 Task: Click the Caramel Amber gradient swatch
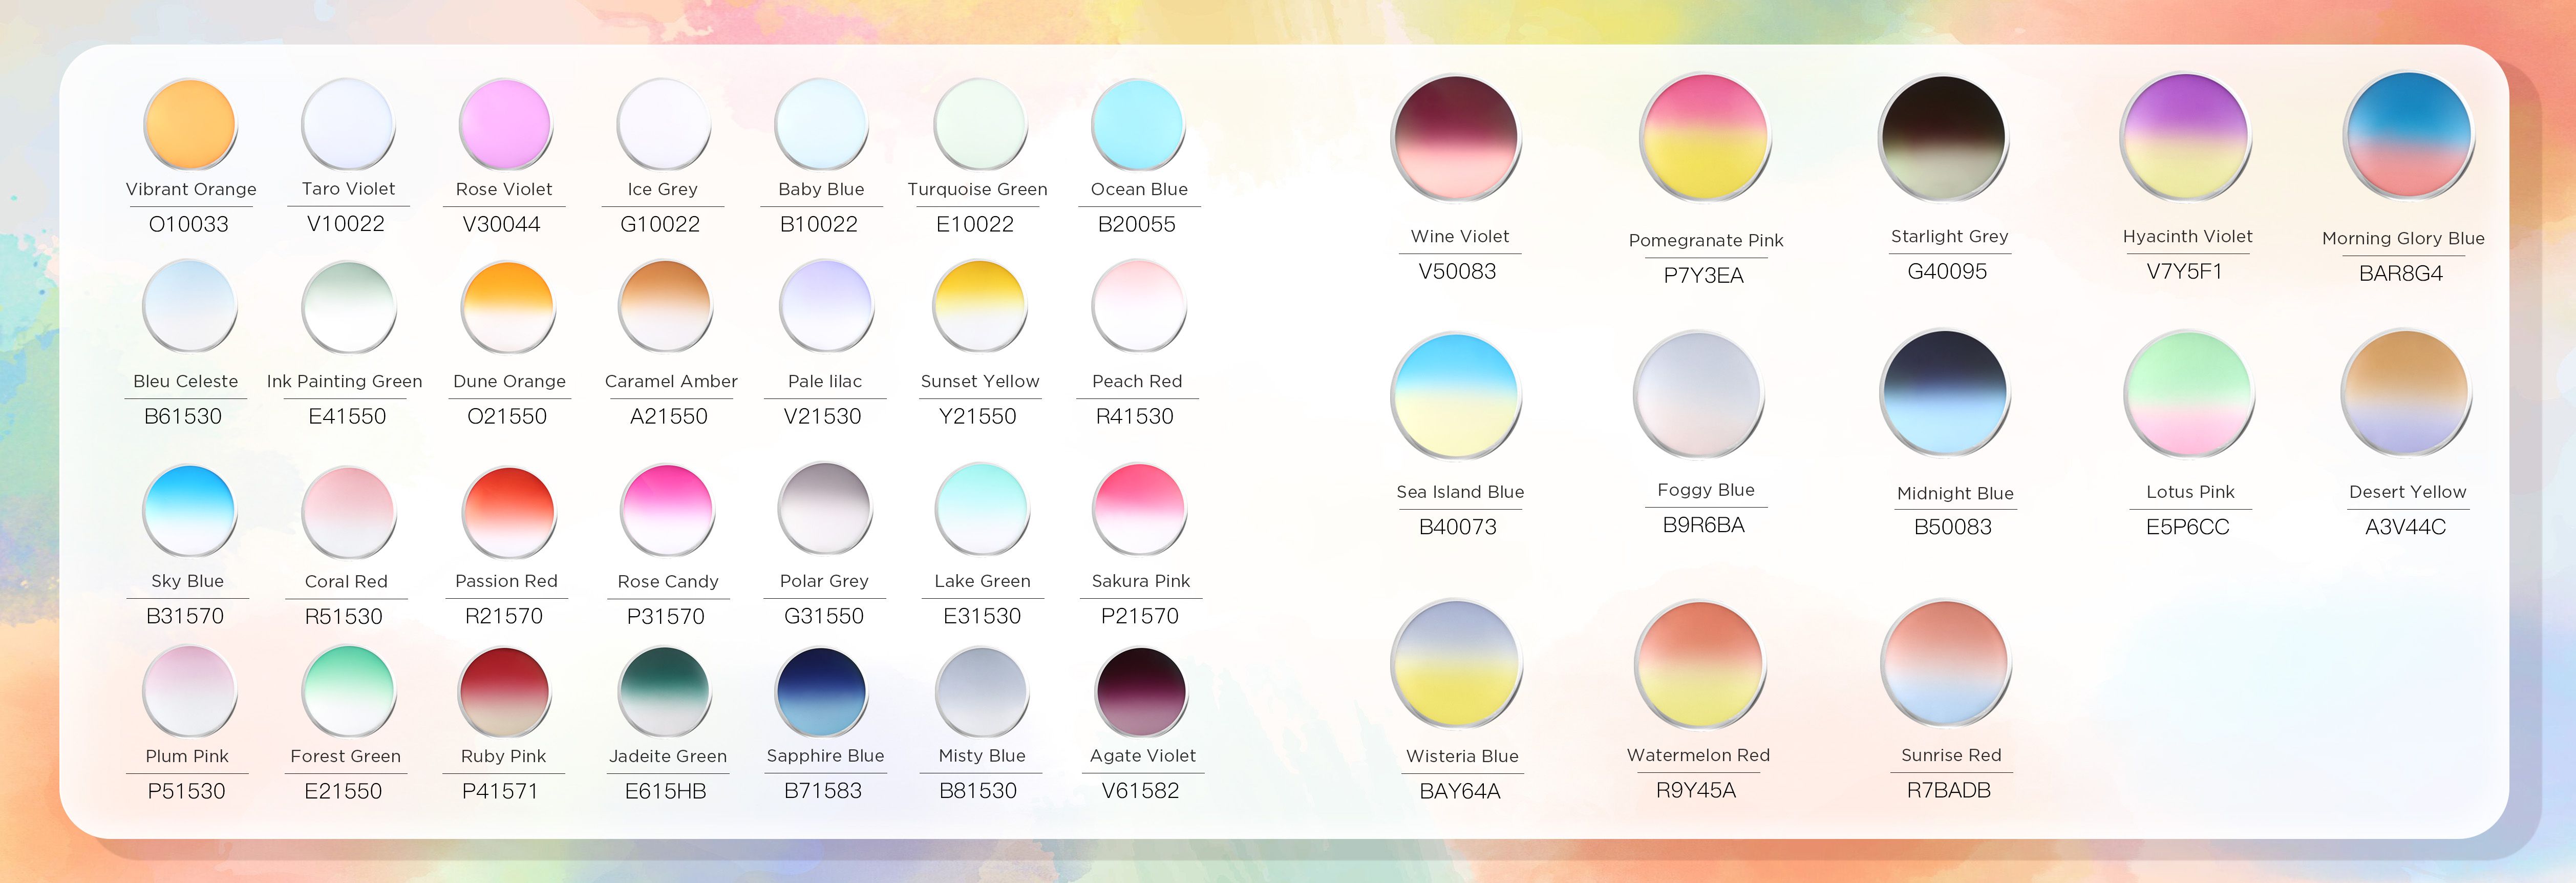[x=665, y=306]
